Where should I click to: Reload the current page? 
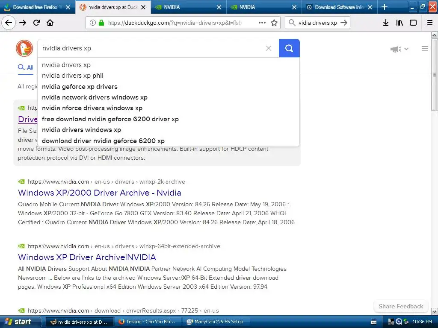pyautogui.click(x=36, y=23)
